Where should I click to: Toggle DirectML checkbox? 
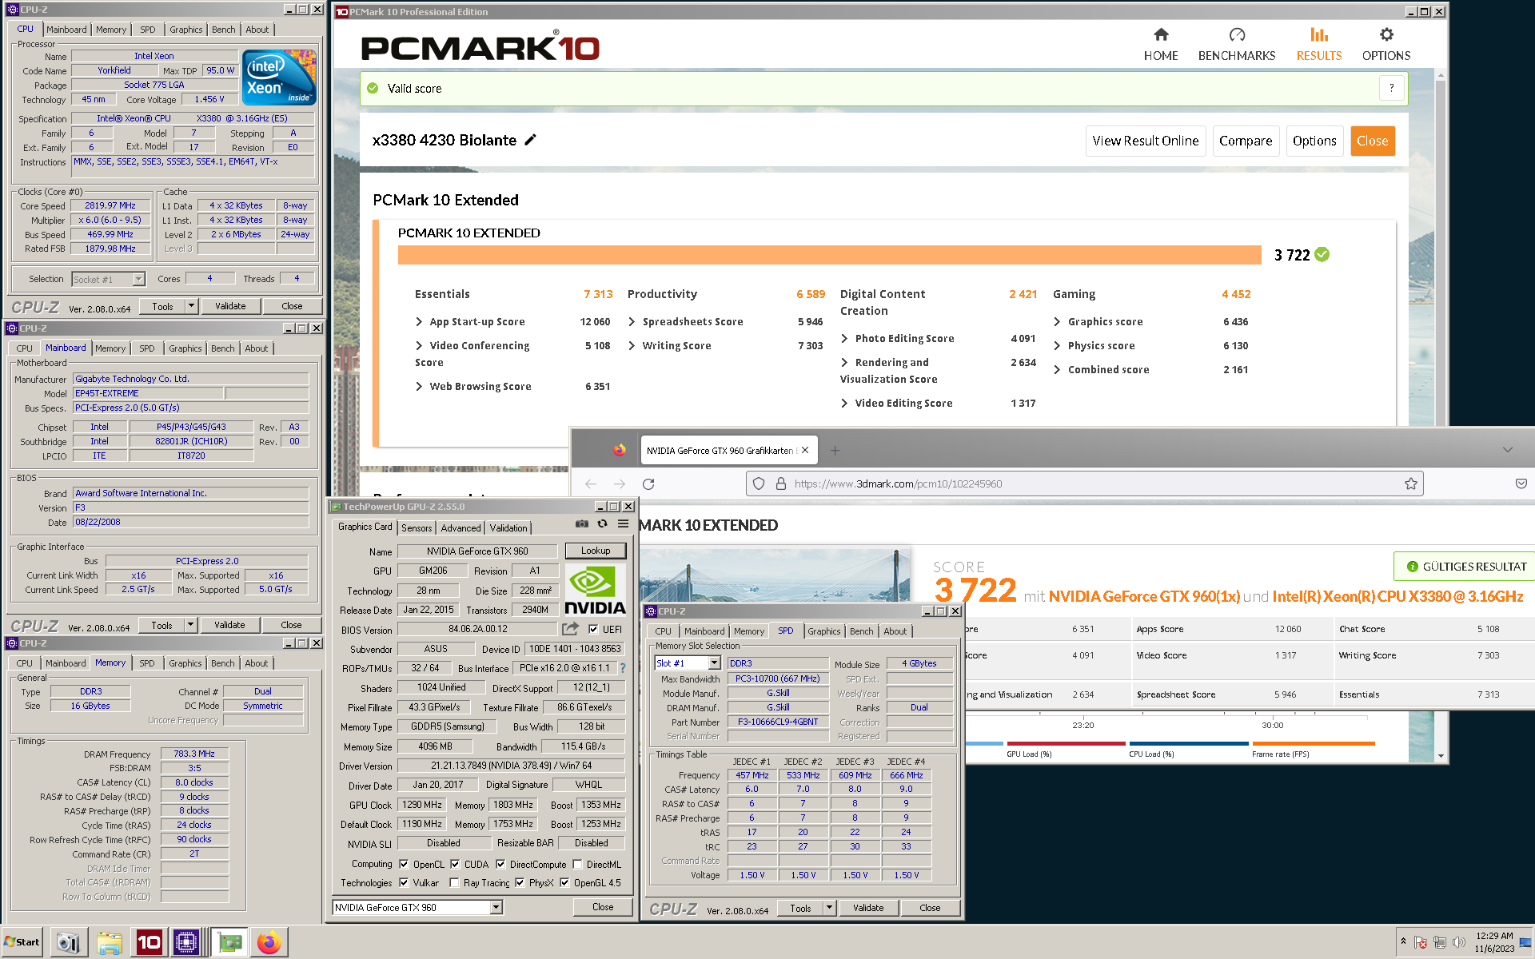577,864
